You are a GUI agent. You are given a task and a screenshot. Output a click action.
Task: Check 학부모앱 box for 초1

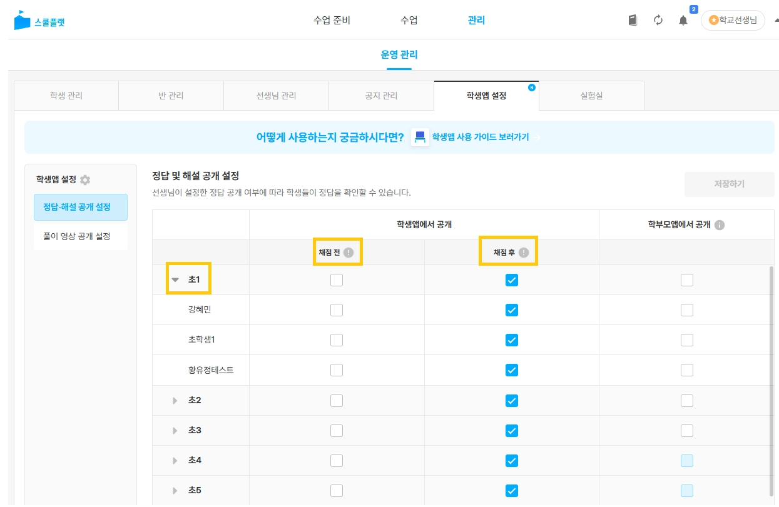687,280
